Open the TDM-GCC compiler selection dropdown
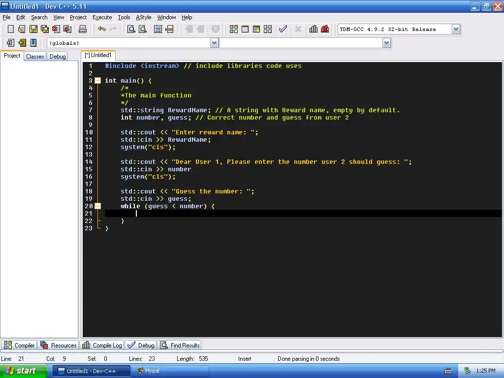 [x=456, y=29]
